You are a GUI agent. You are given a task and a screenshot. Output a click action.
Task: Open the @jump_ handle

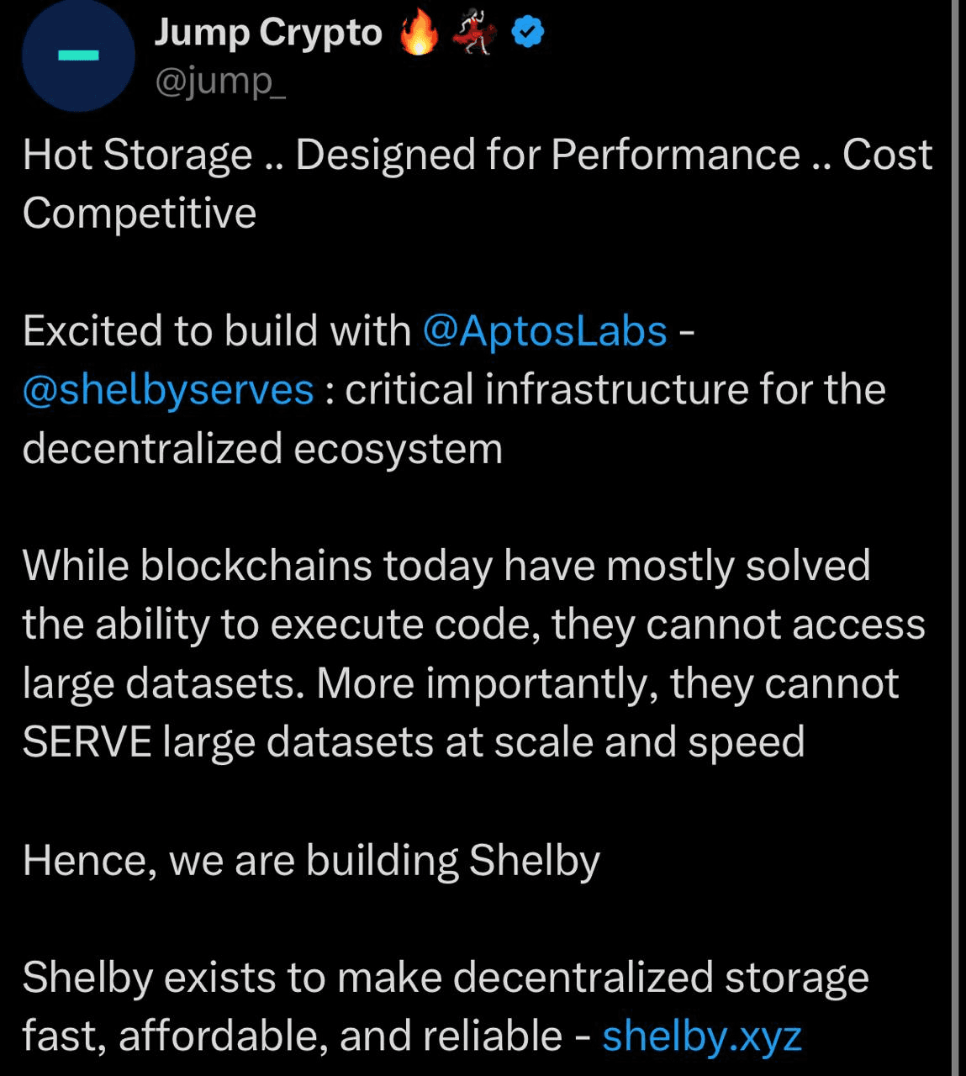pyautogui.click(x=220, y=82)
